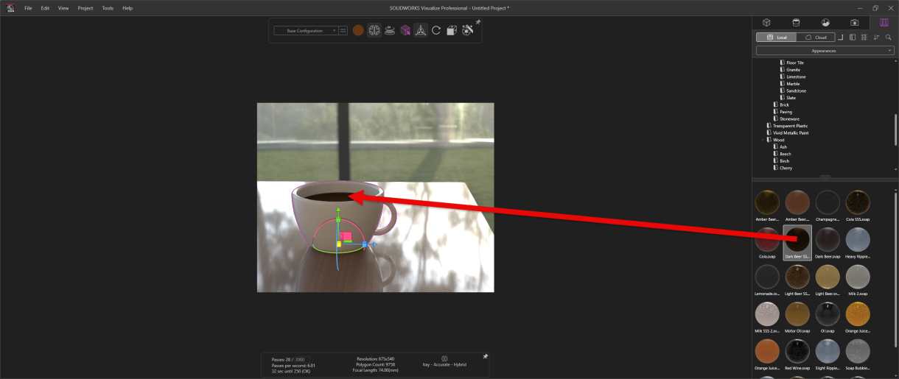Select the Slate folder
The width and height of the screenshot is (899, 379).
click(791, 98)
